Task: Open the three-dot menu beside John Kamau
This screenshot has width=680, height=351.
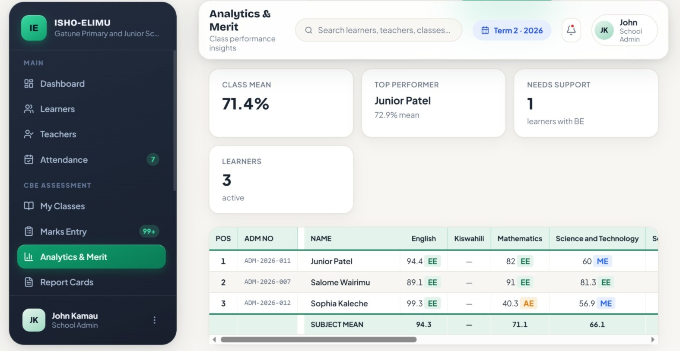Action: 154,320
